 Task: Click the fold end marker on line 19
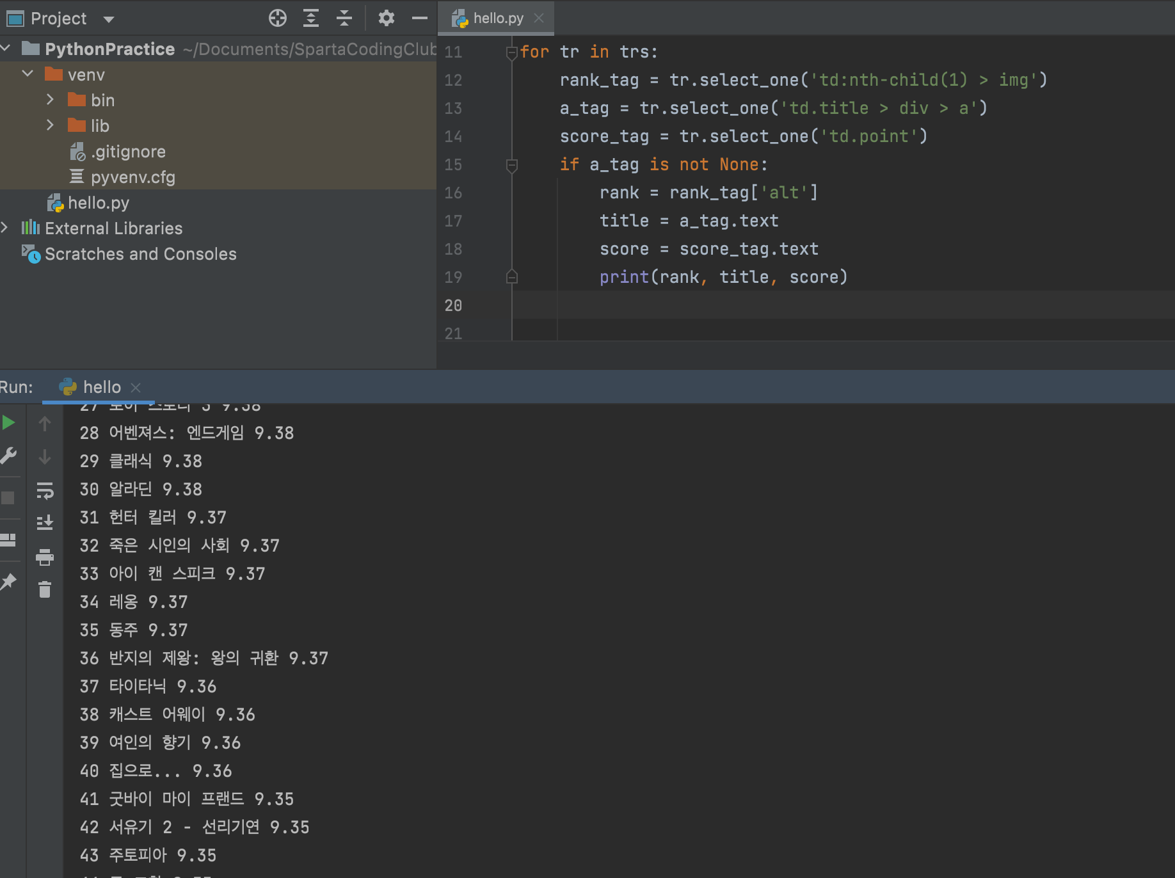[511, 277]
